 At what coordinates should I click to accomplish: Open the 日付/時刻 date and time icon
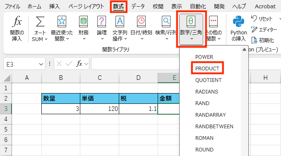pyautogui.click(x=142, y=22)
